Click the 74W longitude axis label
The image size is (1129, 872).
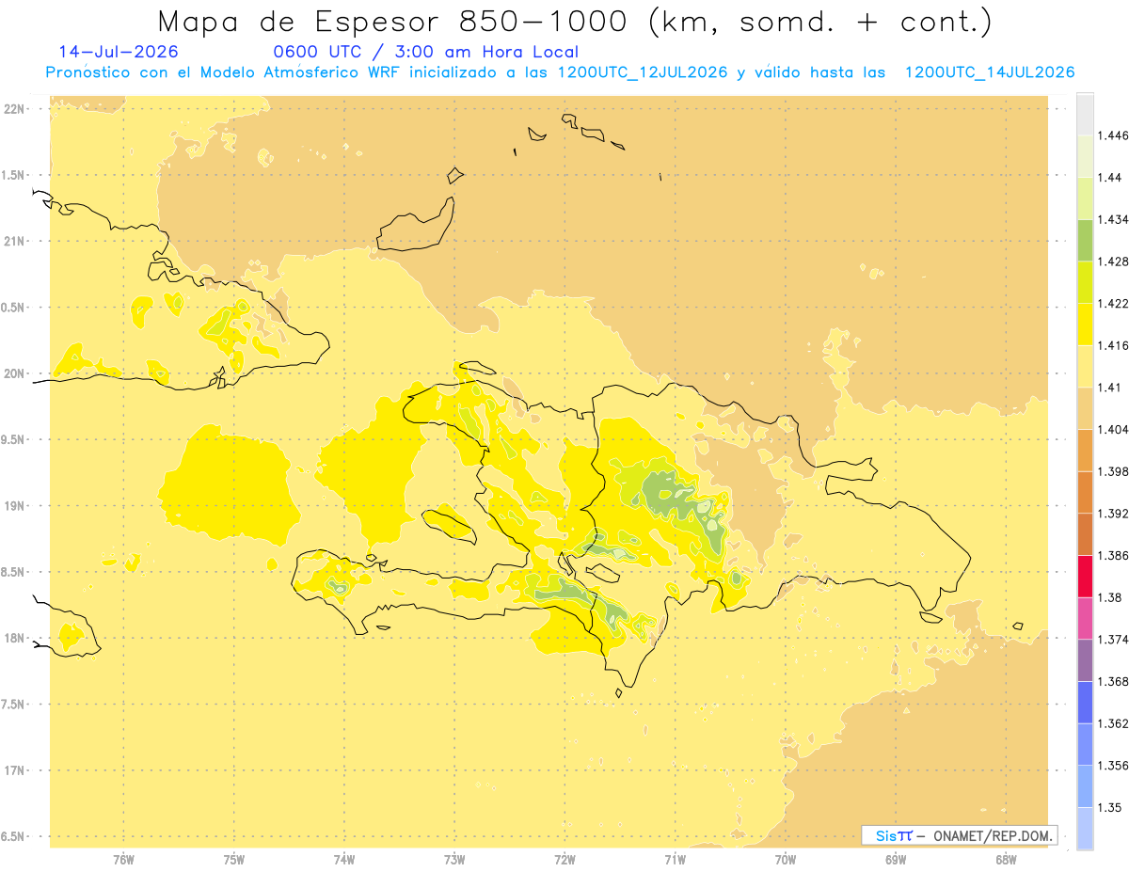[343, 860]
